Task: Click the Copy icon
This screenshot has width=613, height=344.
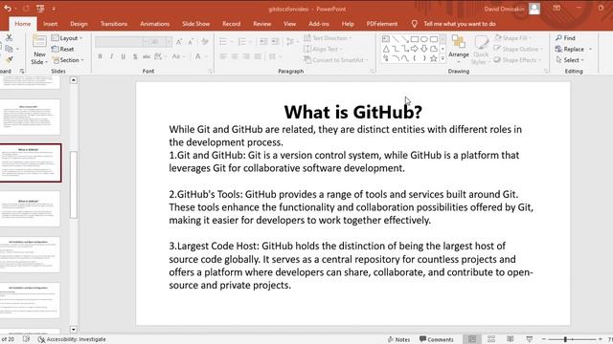Action: [x=9, y=49]
